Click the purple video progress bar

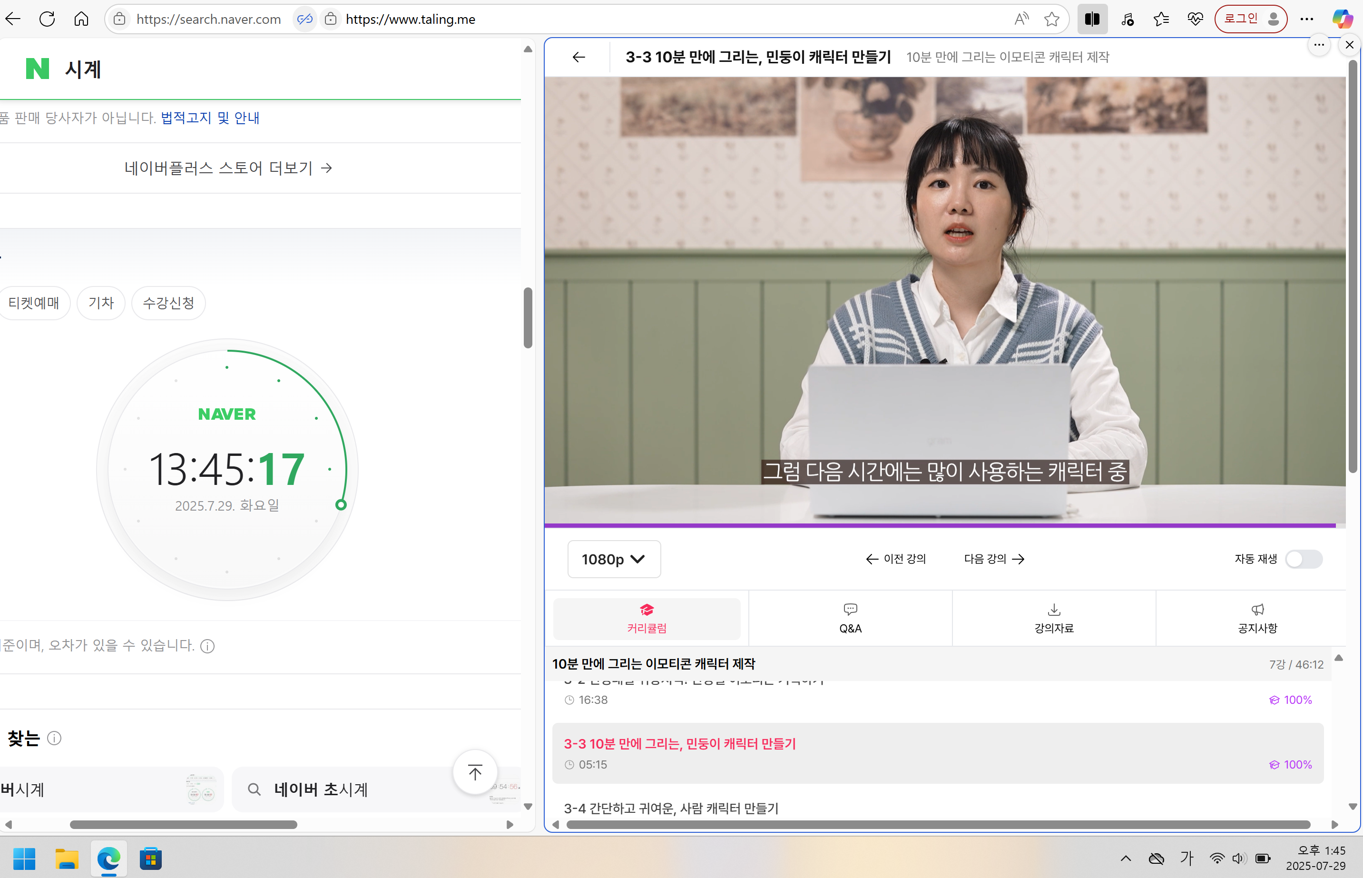point(940,525)
